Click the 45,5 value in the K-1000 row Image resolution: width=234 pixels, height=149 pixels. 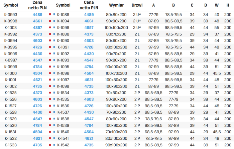[x=217, y=73]
